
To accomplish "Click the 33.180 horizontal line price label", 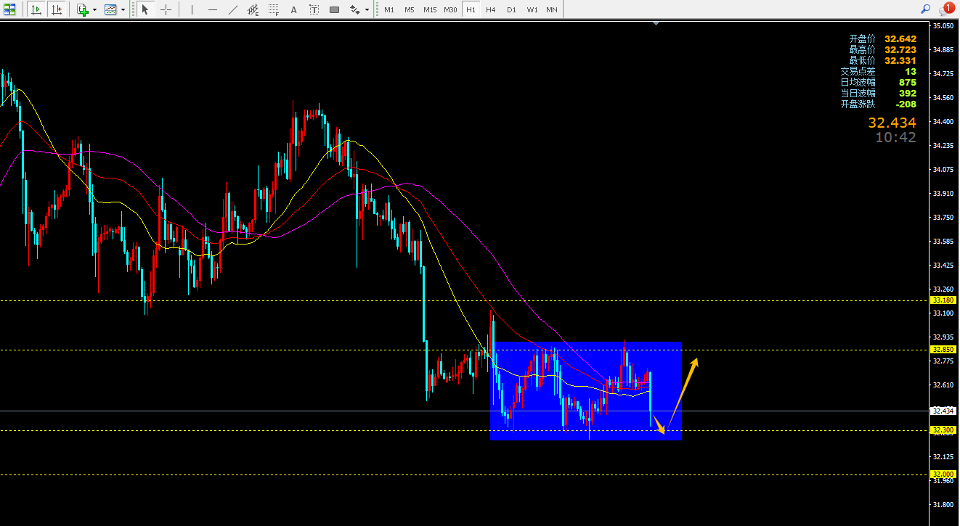I will click(x=944, y=300).
